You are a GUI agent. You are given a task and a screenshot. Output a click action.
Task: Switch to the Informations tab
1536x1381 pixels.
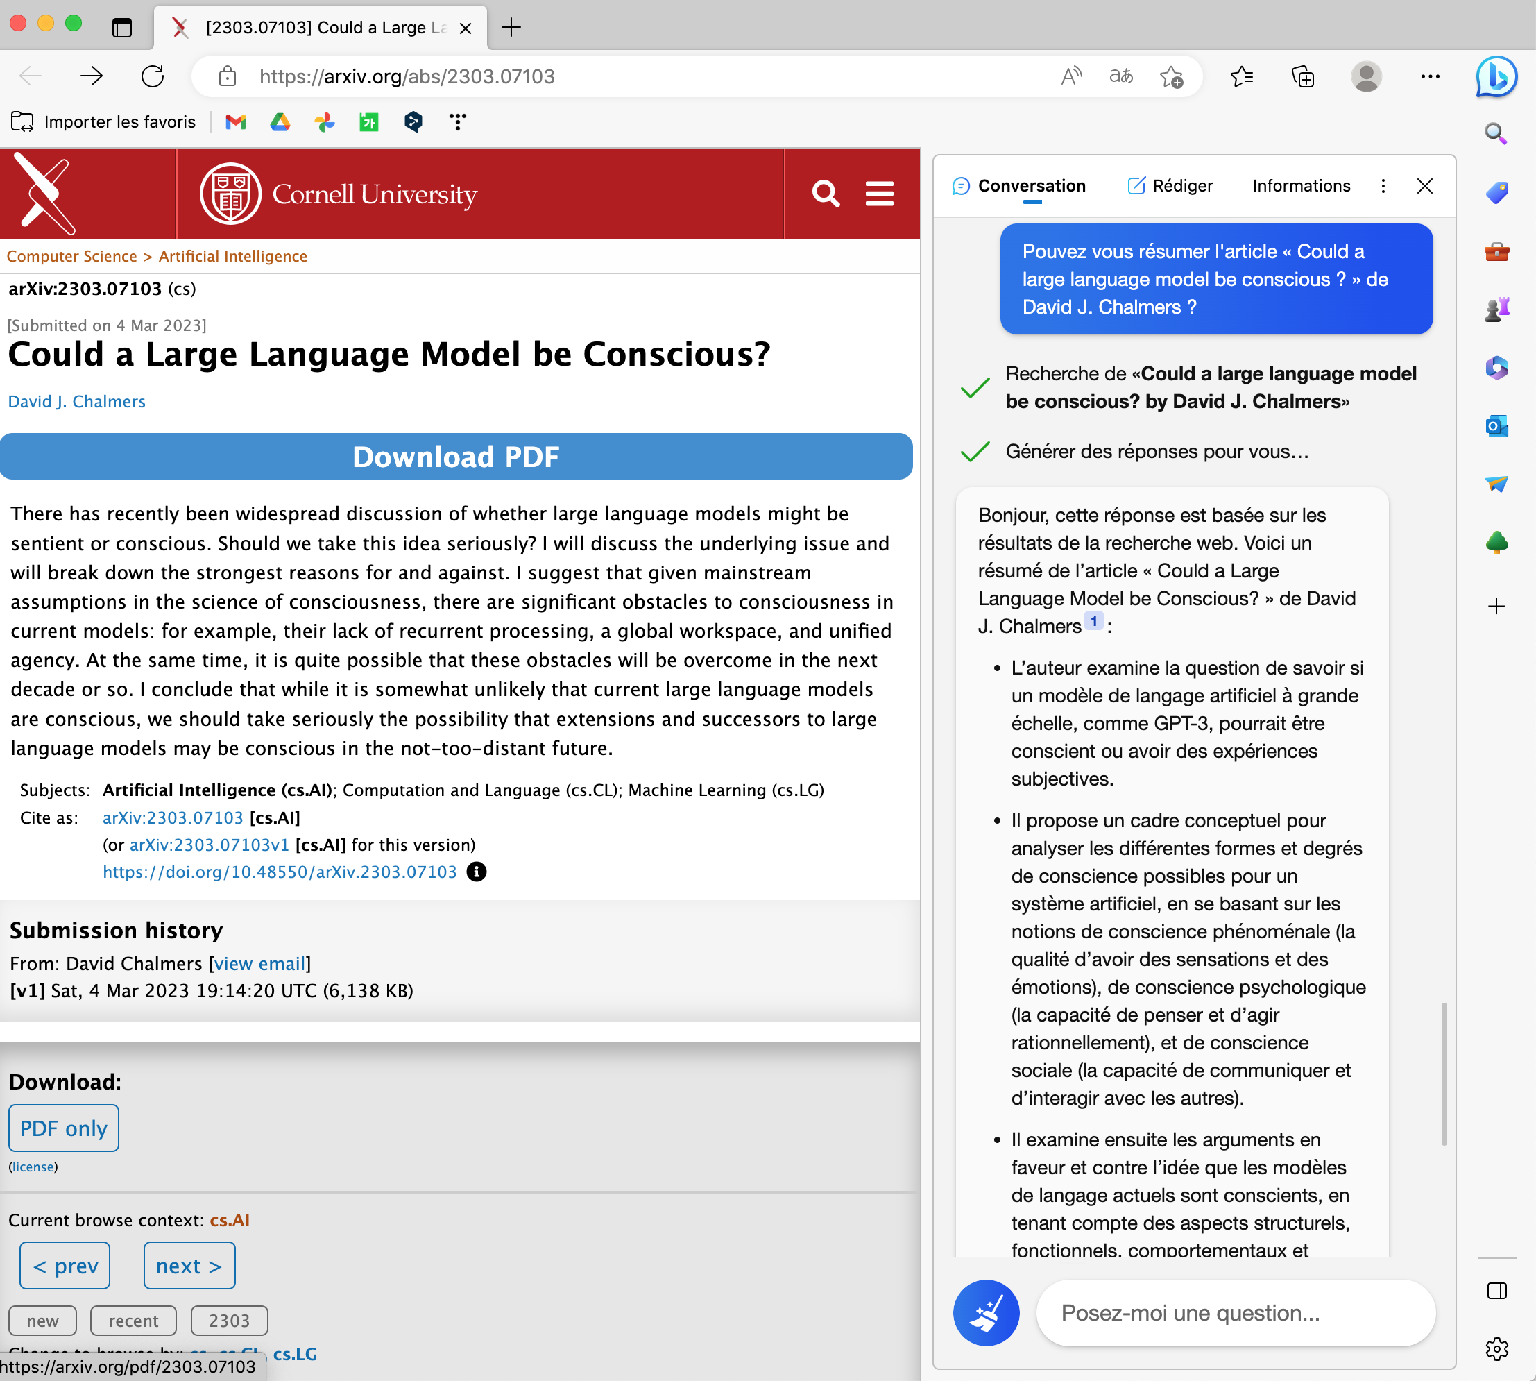[x=1301, y=186]
